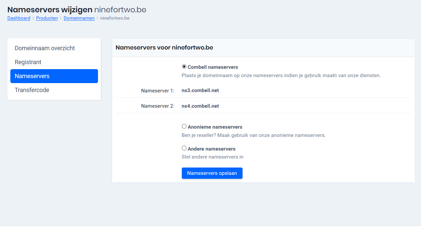
Task: Open the Dashboard breadcrumb link
Action: (x=19, y=18)
